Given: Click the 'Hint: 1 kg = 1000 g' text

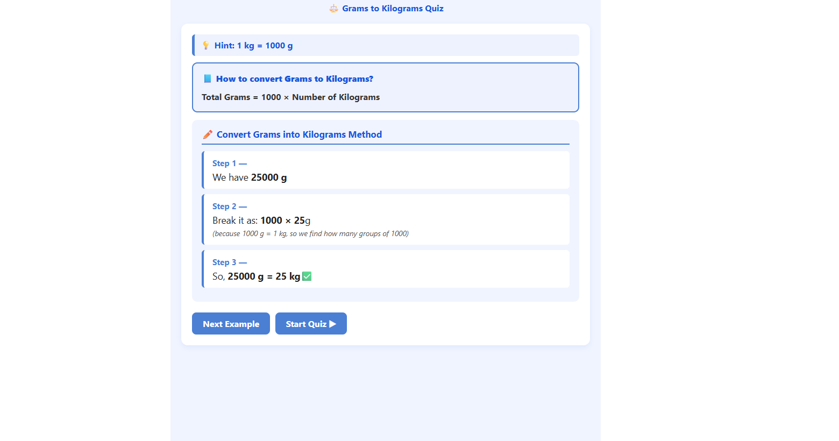Looking at the screenshot, I should point(253,46).
